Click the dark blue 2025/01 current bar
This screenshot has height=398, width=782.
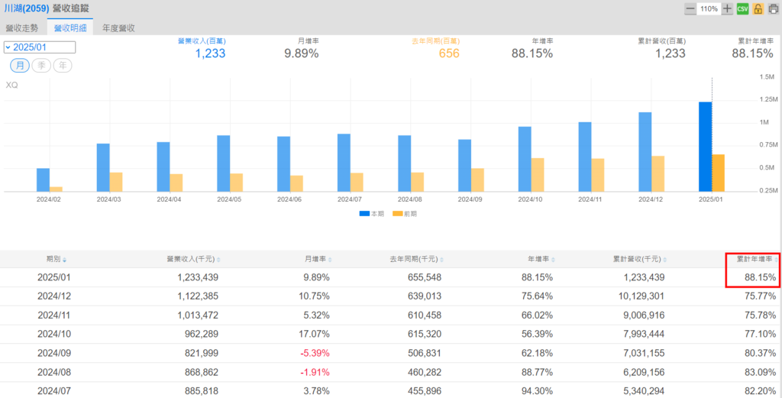705,147
